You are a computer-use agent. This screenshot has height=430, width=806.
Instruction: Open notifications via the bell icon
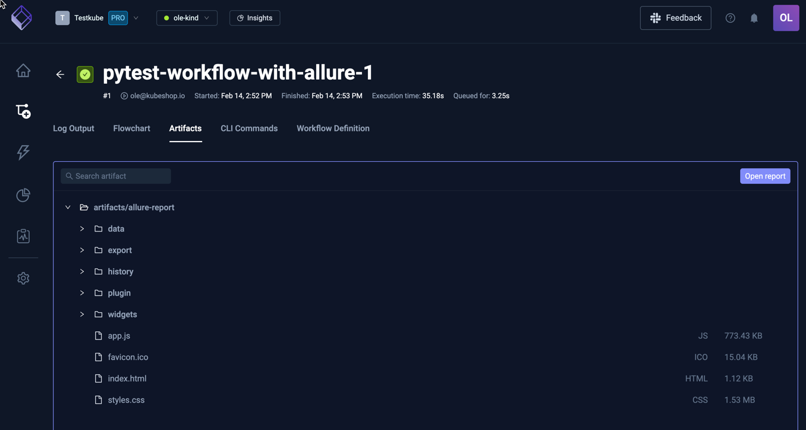(754, 18)
